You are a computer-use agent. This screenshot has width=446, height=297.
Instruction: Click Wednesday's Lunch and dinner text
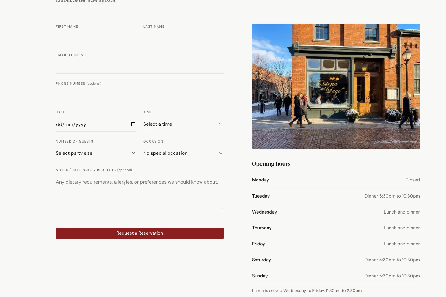pyautogui.click(x=402, y=212)
